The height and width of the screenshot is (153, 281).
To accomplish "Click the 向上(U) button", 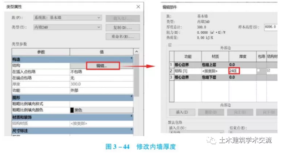I will pos(240,112).
